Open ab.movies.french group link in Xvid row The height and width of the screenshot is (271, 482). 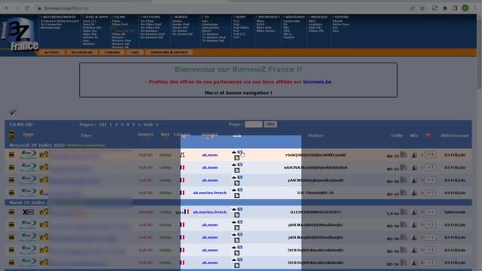coord(209,212)
